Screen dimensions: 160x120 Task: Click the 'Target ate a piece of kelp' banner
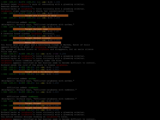click(x=41, y=16)
